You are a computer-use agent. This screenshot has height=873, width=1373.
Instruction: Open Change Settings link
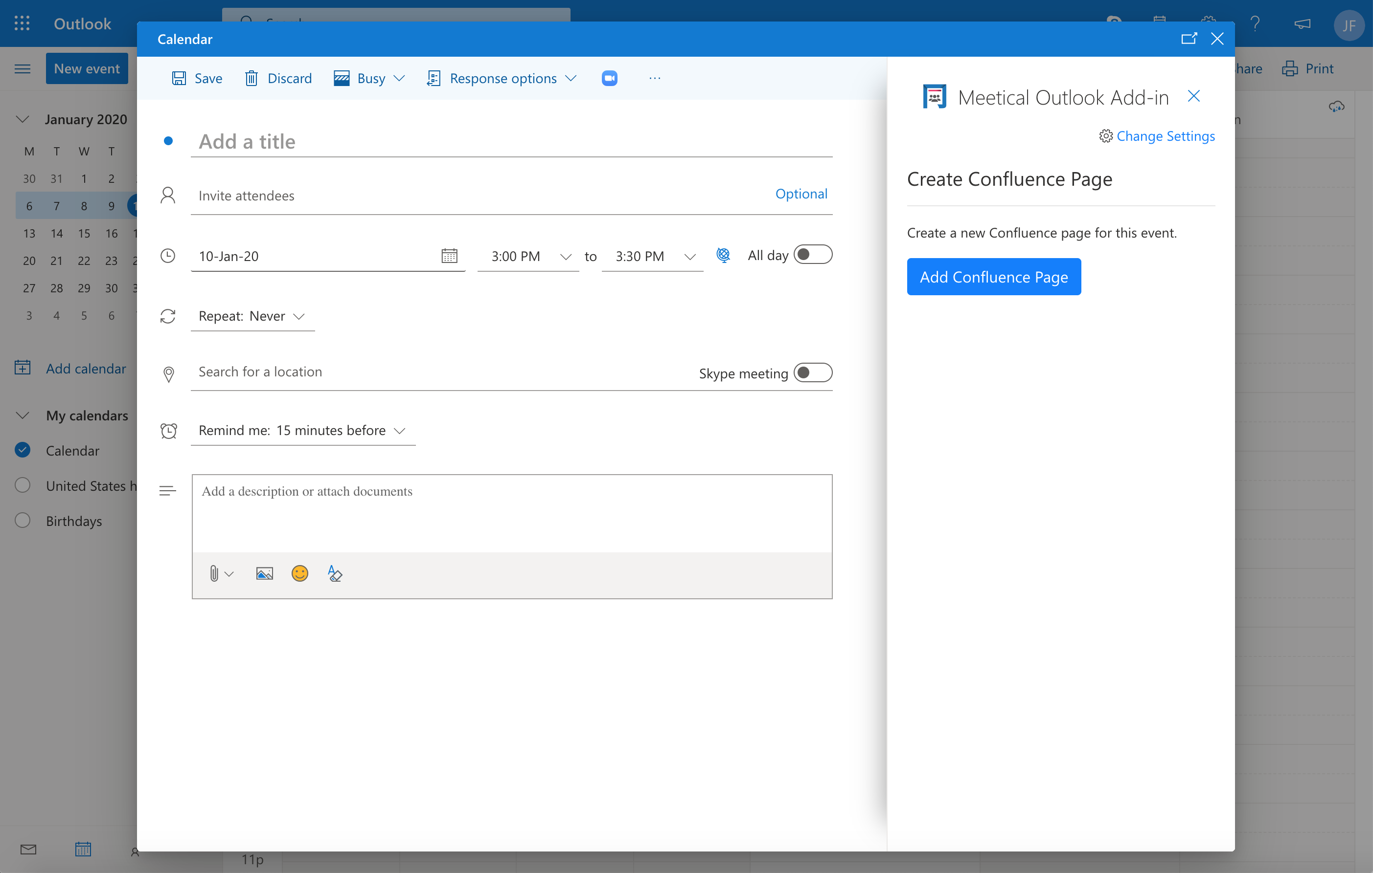(x=1157, y=136)
